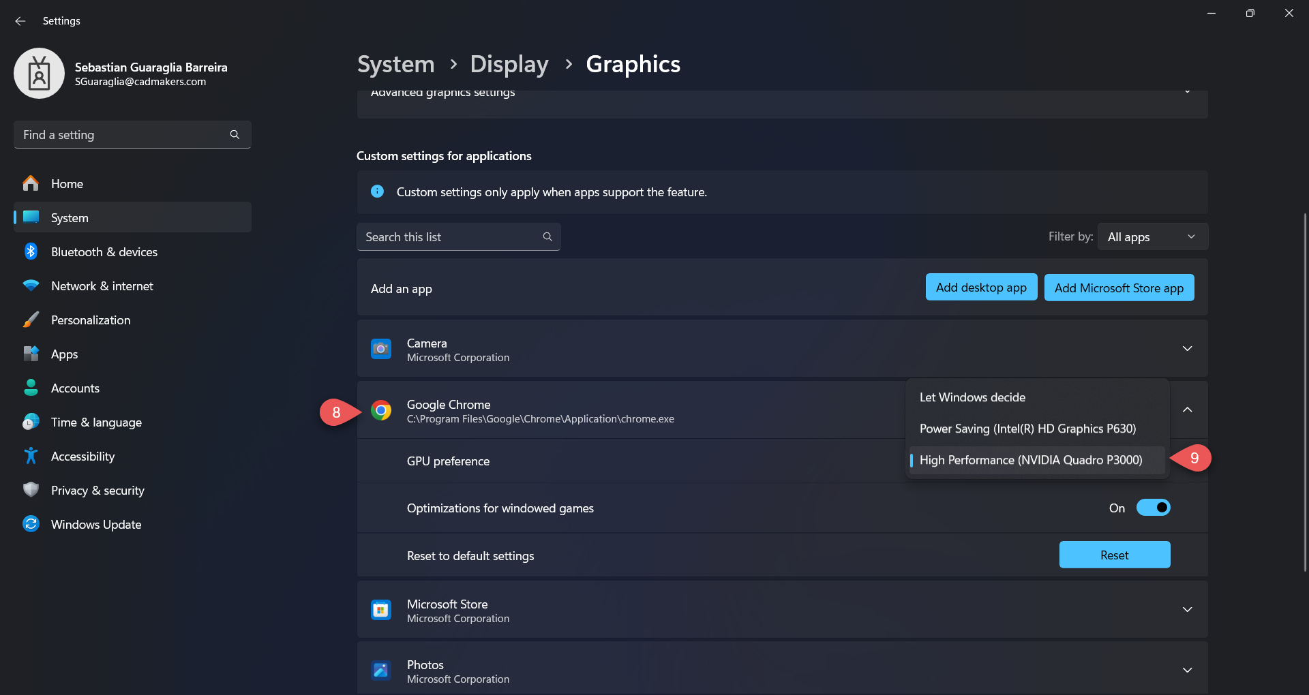Expand the Microsoft Store settings chevron

click(x=1188, y=610)
